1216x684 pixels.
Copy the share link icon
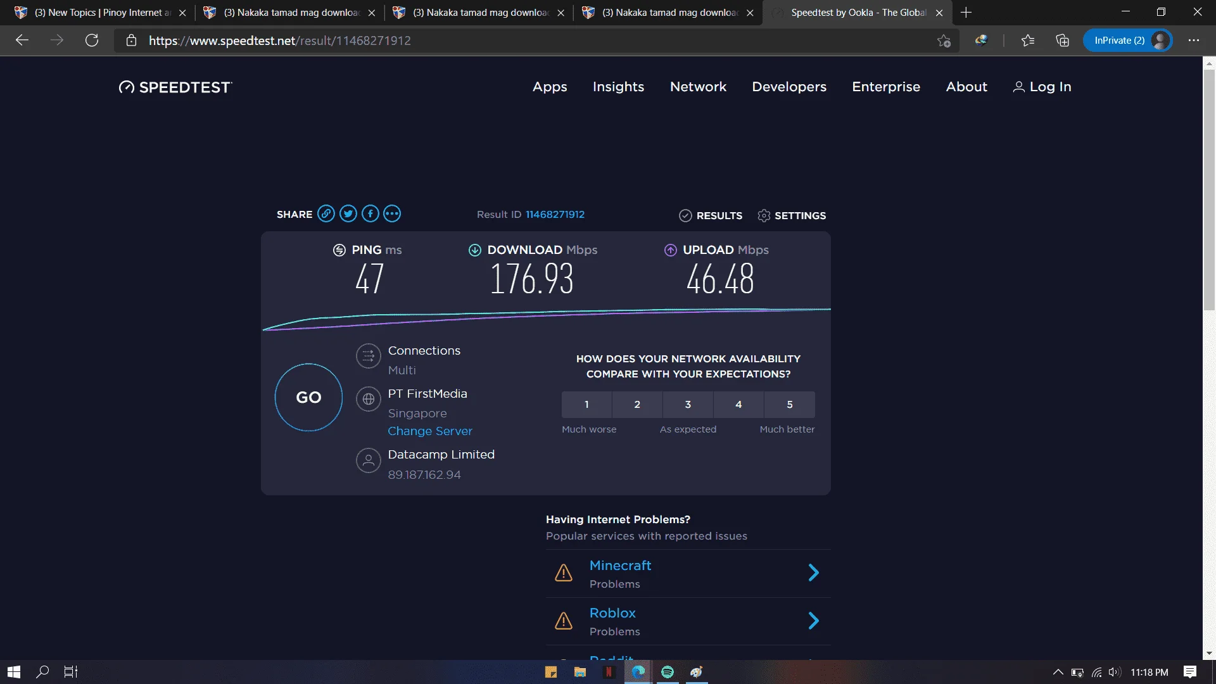click(326, 214)
